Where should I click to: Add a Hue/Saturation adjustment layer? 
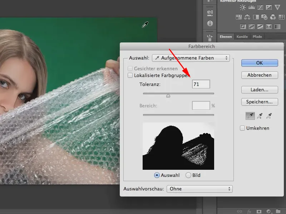pyautogui.click(x=238, y=17)
